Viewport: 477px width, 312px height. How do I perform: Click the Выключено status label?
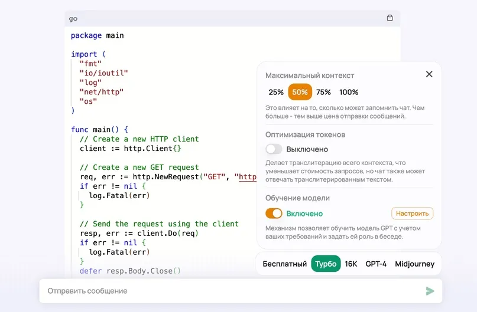pos(307,149)
